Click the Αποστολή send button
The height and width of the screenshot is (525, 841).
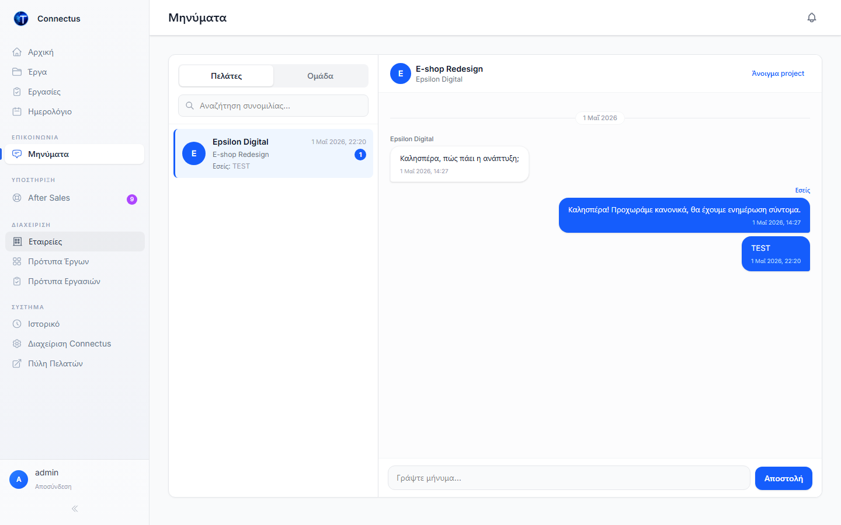(x=784, y=478)
